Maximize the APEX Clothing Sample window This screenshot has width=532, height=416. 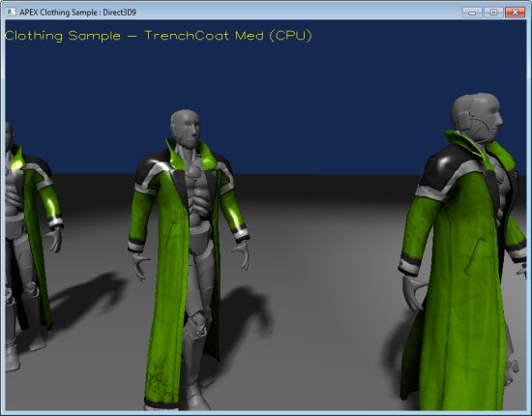[x=493, y=13]
